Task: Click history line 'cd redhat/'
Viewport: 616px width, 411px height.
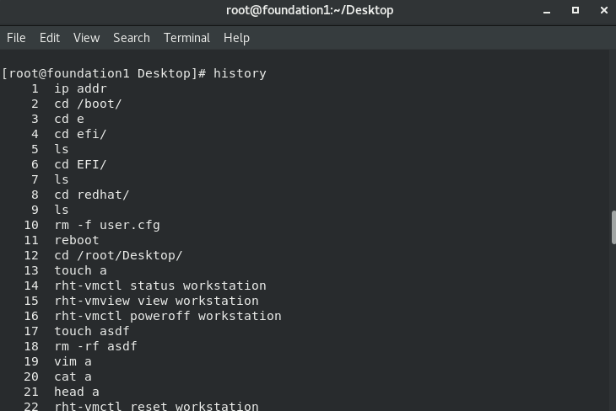Action: pyautogui.click(x=91, y=195)
